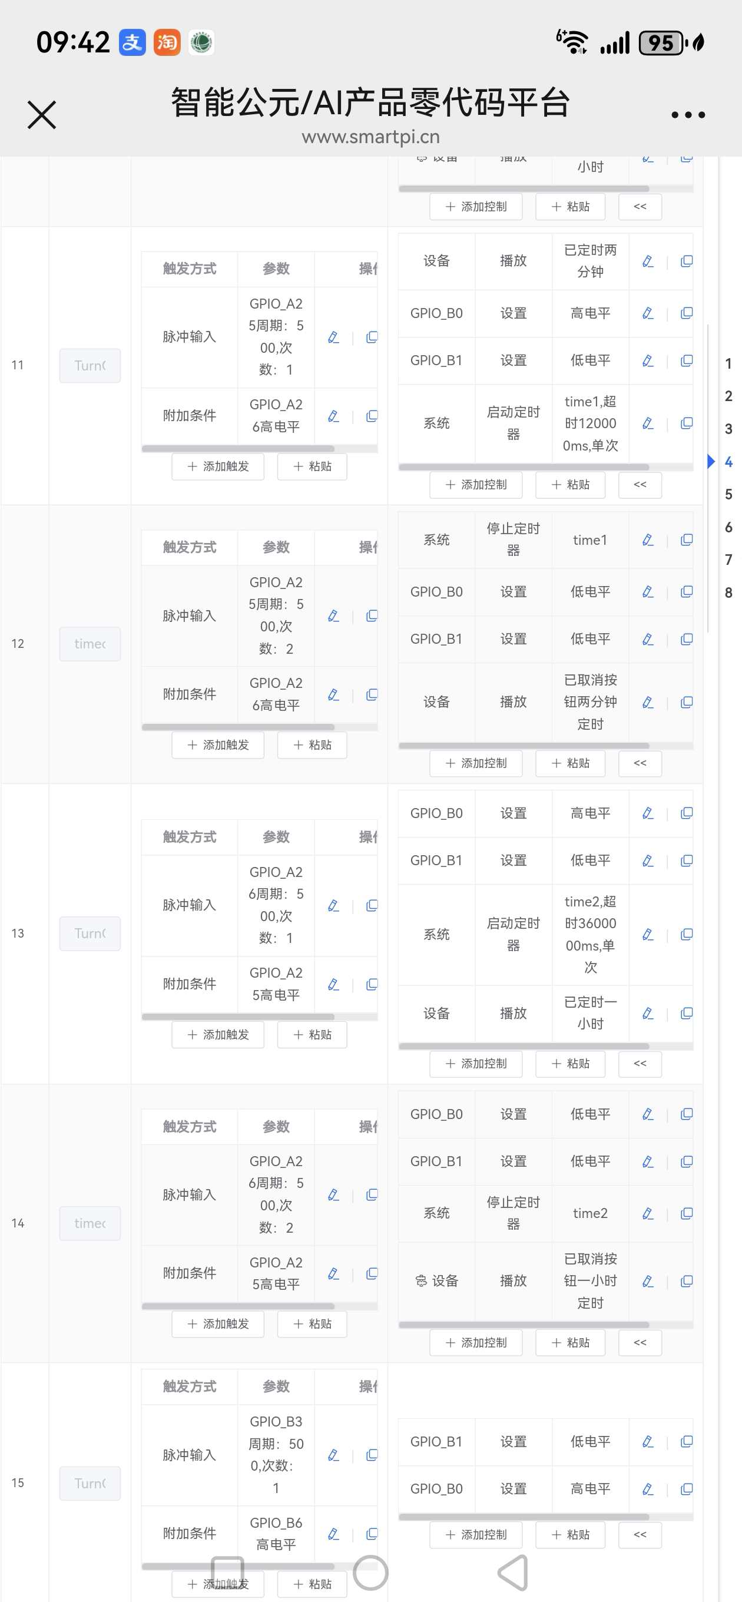Paste a trigger into row 12
The width and height of the screenshot is (742, 1602).
click(x=312, y=745)
